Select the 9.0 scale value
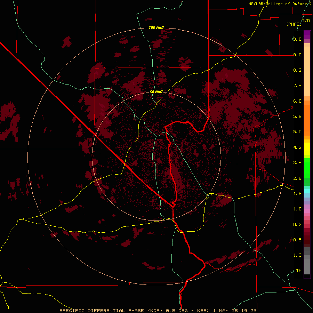The height and width of the screenshot is (313, 313). point(297,55)
